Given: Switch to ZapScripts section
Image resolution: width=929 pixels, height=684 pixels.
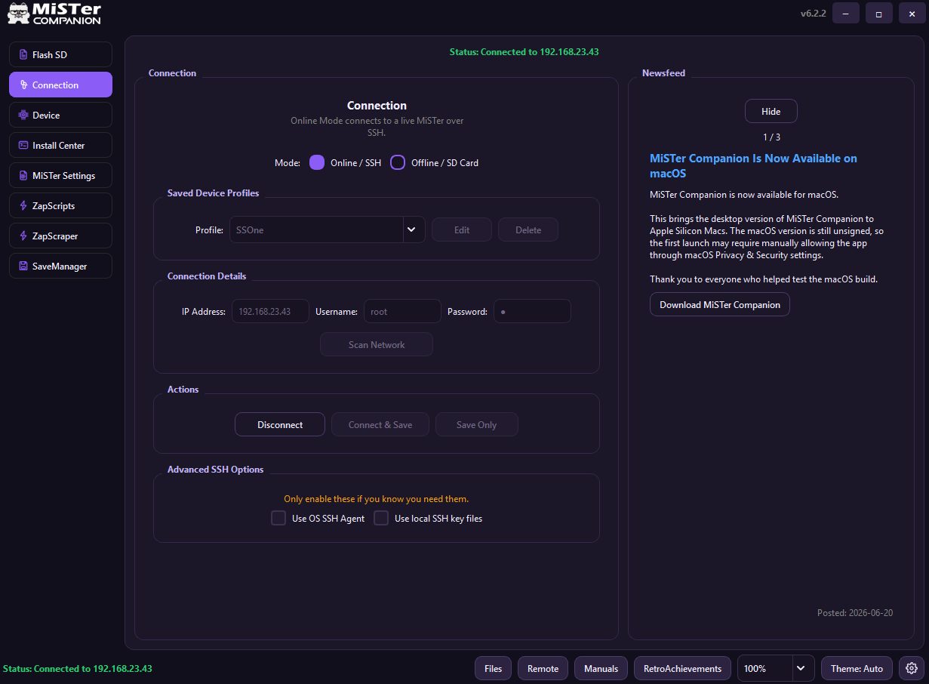Looking at the screenshot, I should 60,205.
